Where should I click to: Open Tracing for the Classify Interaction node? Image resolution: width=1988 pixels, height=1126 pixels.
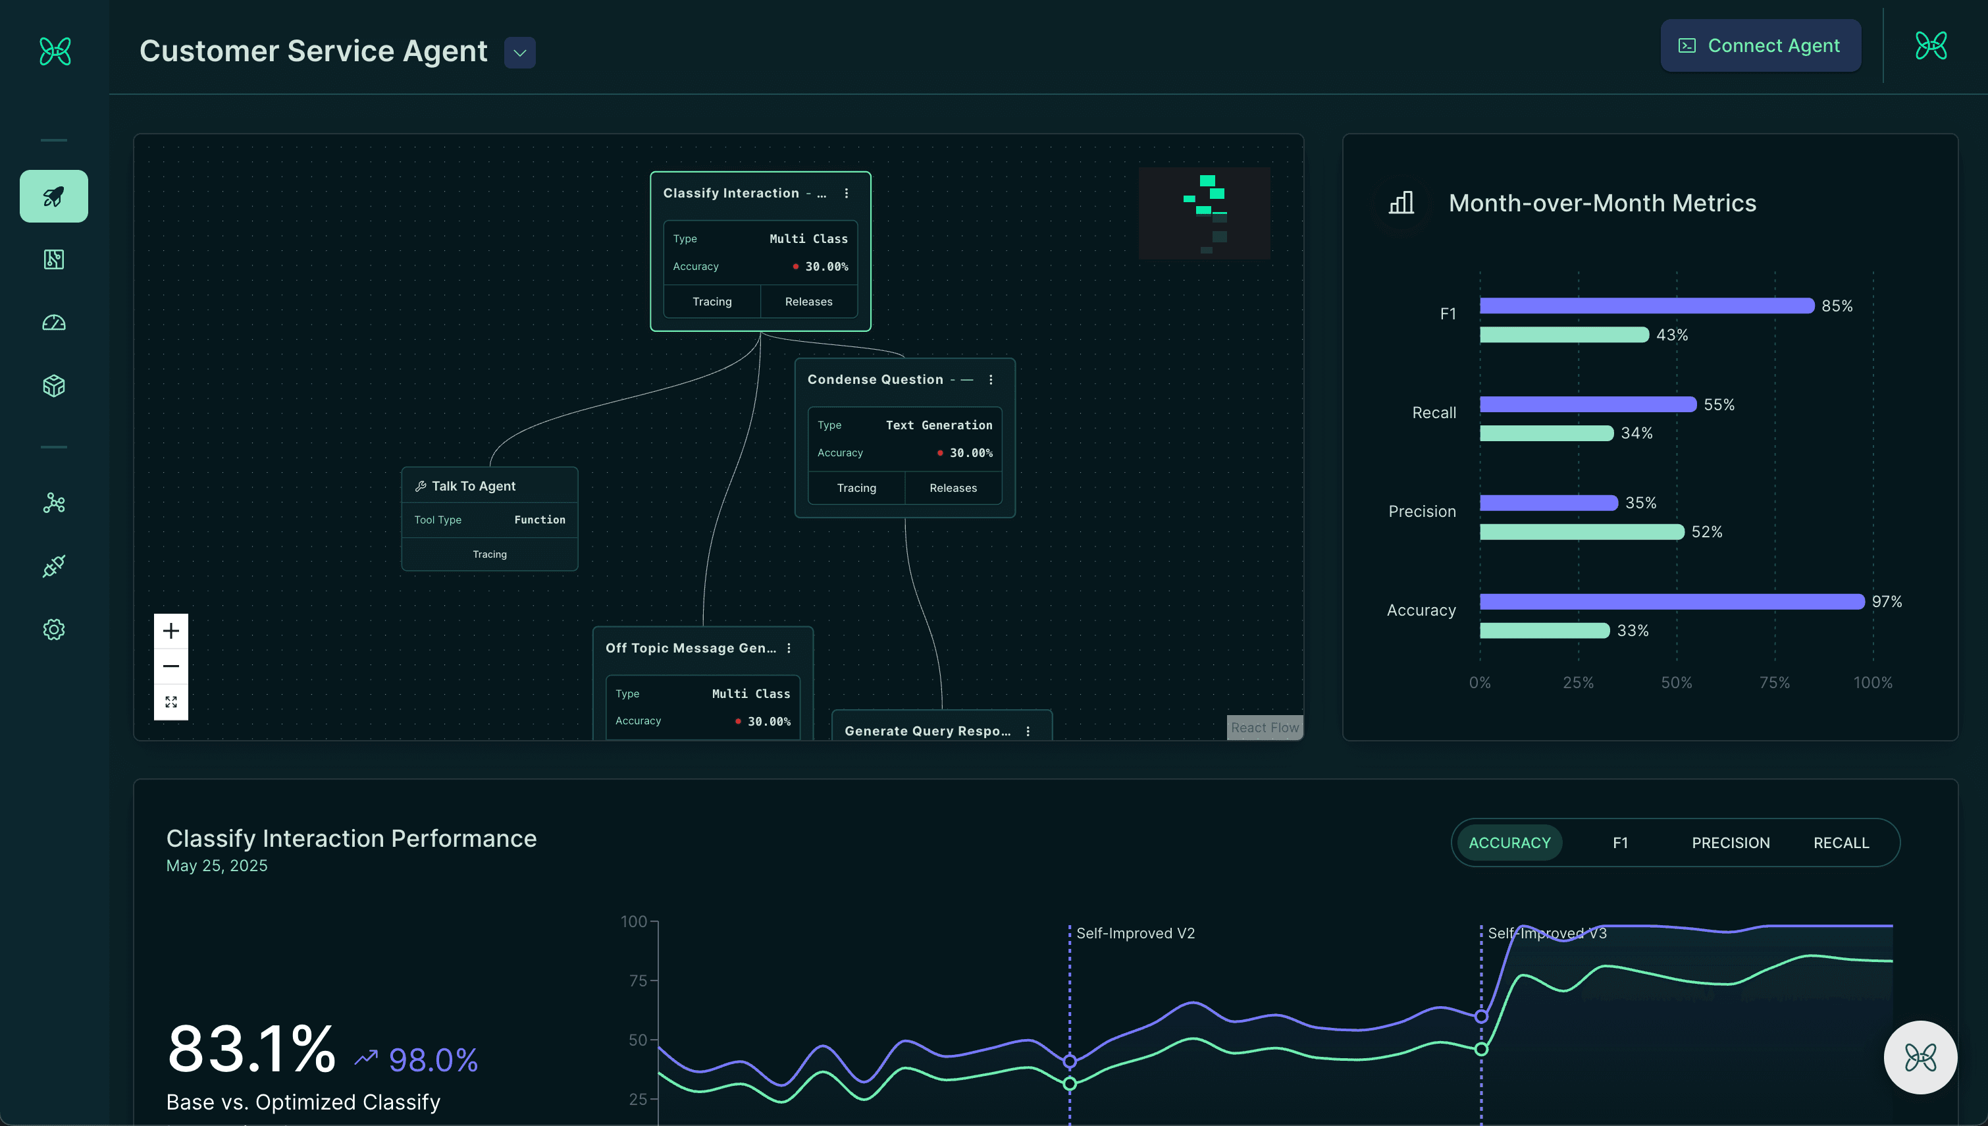click(712, 302)
